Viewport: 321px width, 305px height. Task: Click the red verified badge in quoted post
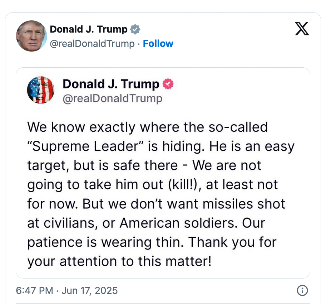click(x=168, y=84)
